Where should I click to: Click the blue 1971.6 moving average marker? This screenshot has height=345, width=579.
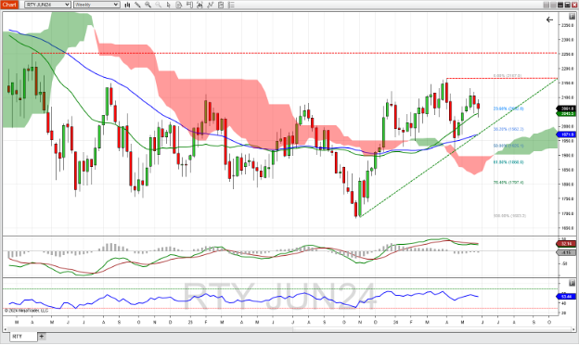point(566,134)
